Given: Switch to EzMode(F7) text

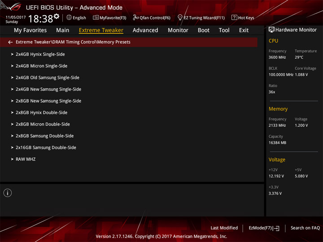Looking at the screenshot, I should (260, 228).
